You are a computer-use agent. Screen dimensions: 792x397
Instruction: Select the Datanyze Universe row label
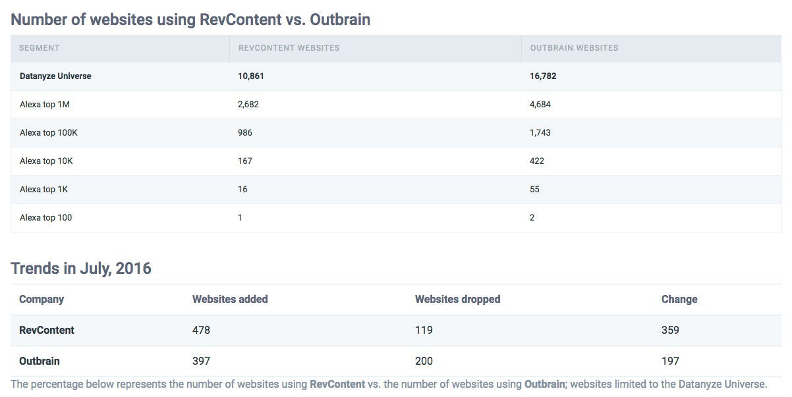click(x=55, y=76)
